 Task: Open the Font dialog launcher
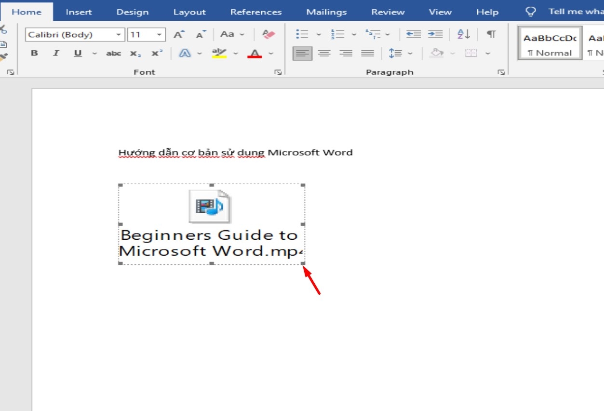278,72
